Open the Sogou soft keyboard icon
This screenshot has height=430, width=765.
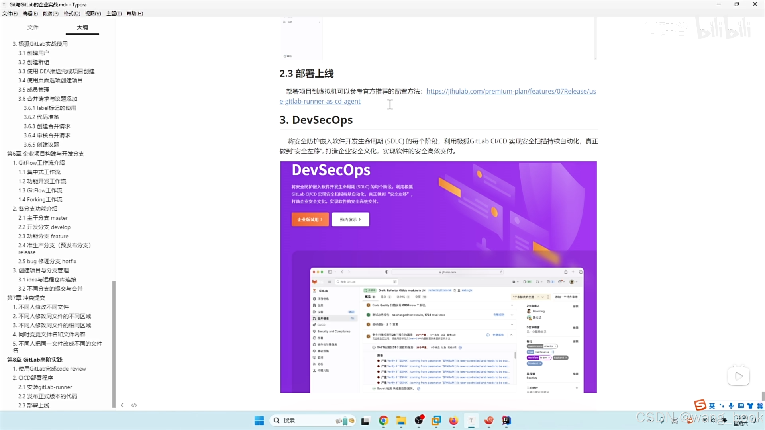[x=741, y=406]
